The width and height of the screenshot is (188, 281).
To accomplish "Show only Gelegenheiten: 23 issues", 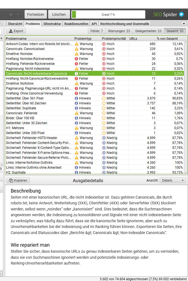I will pos(148,31).
